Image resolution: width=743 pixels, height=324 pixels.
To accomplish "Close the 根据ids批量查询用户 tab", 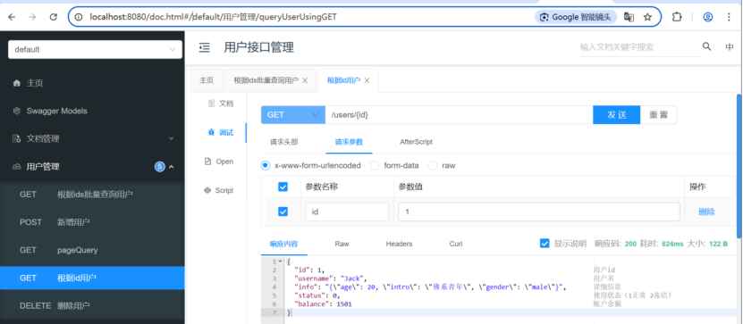I will [x=305, y=80].
